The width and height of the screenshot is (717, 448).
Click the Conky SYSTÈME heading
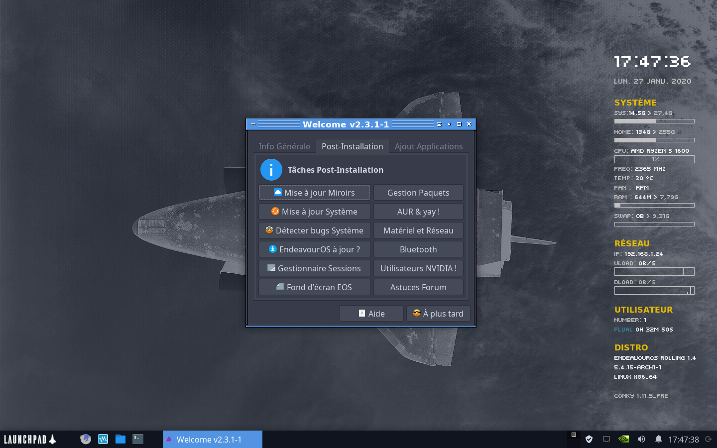[x=635, y=103]
